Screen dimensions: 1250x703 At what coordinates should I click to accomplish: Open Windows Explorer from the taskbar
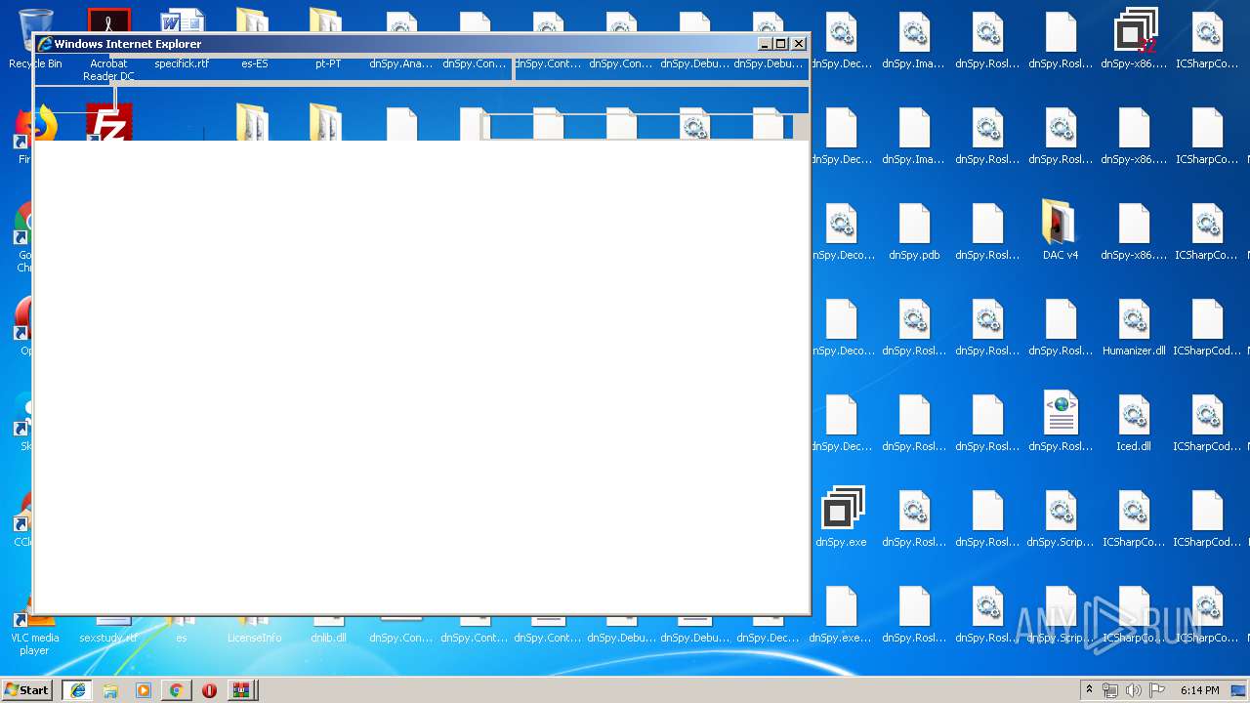110,690
